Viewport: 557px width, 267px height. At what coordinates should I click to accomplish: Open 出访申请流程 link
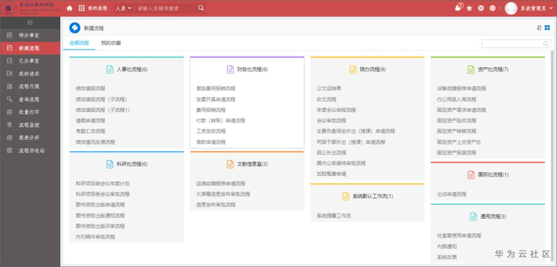coord(452,194)
